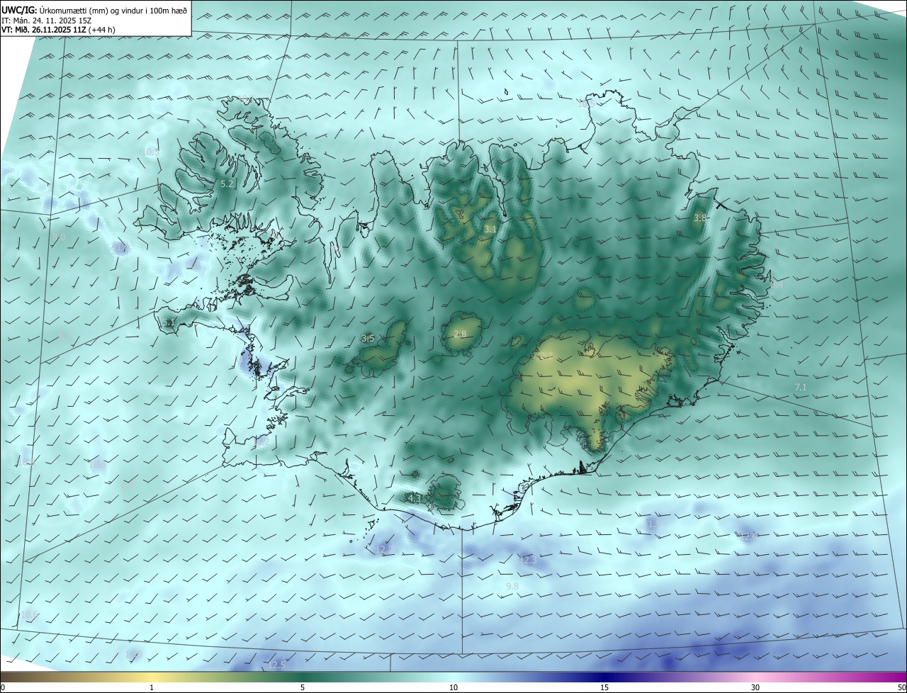
Task: Click the '30' tick on the color scale
Action: tap(755, 687)
